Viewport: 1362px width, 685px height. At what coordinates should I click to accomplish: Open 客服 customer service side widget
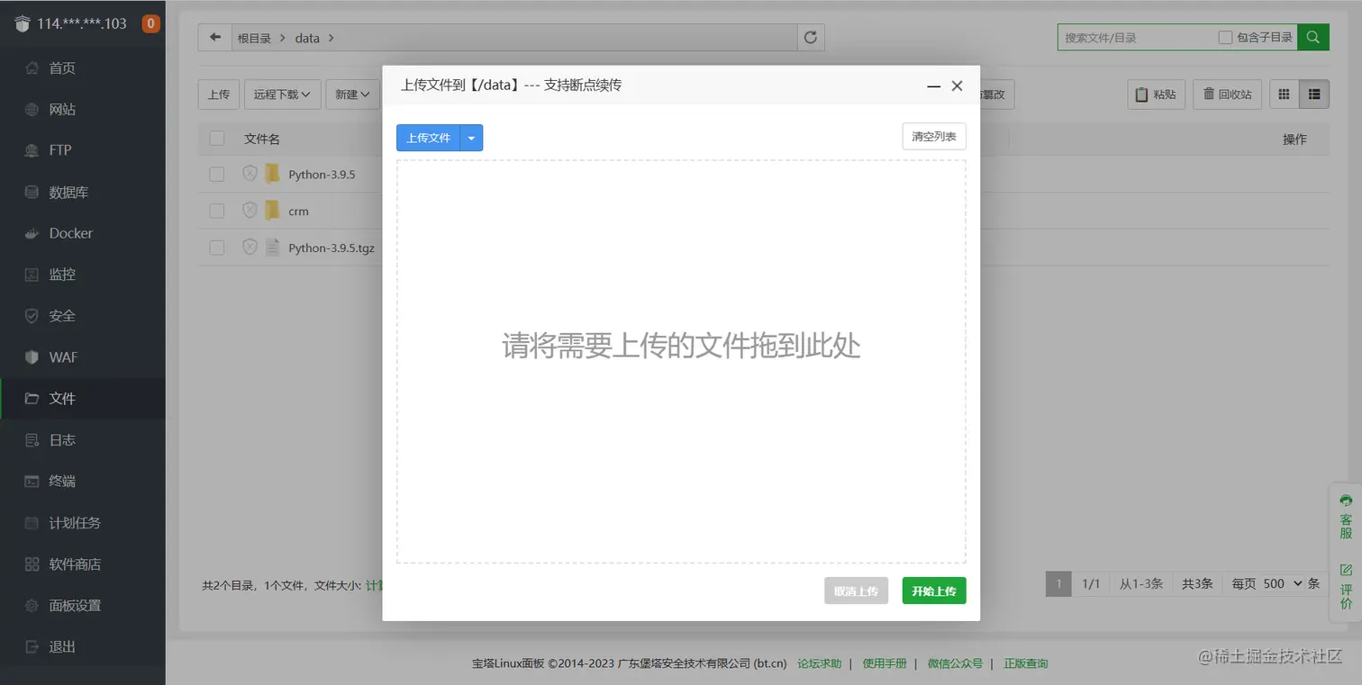tap(1346, 517)
